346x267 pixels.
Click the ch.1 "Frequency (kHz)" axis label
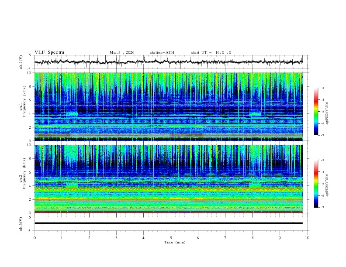(24, 102)
